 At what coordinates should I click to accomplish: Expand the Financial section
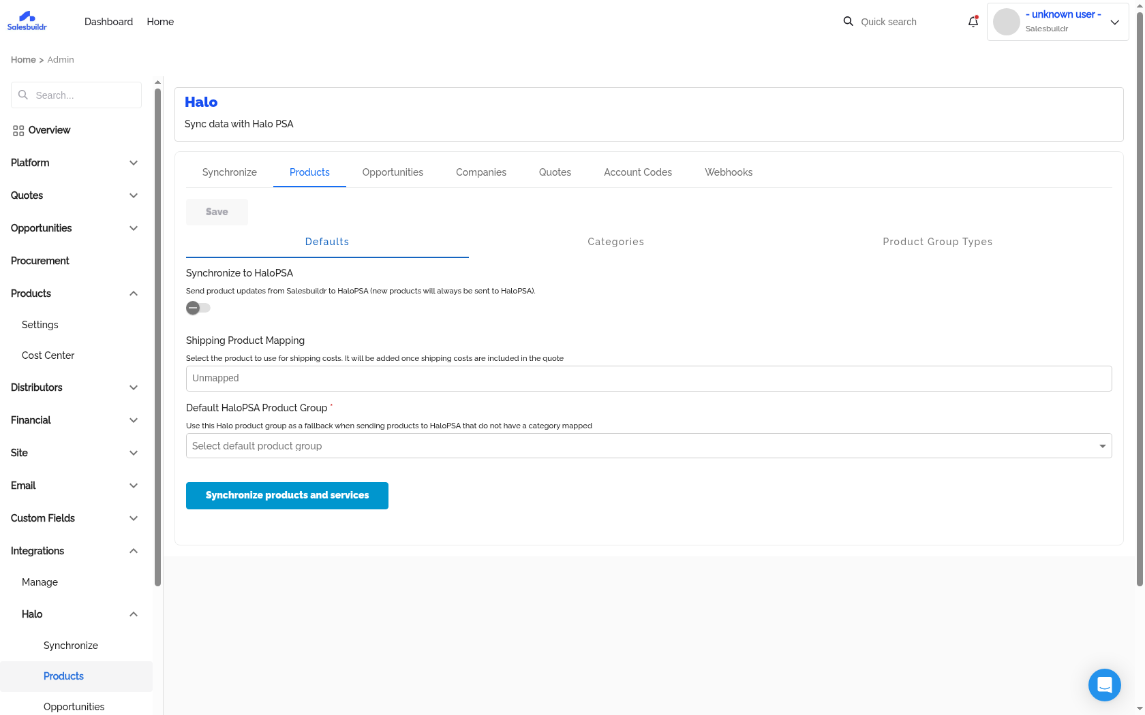coord(134,420)
